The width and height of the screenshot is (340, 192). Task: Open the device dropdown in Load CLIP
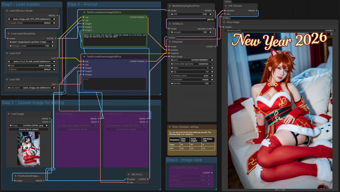31,69
